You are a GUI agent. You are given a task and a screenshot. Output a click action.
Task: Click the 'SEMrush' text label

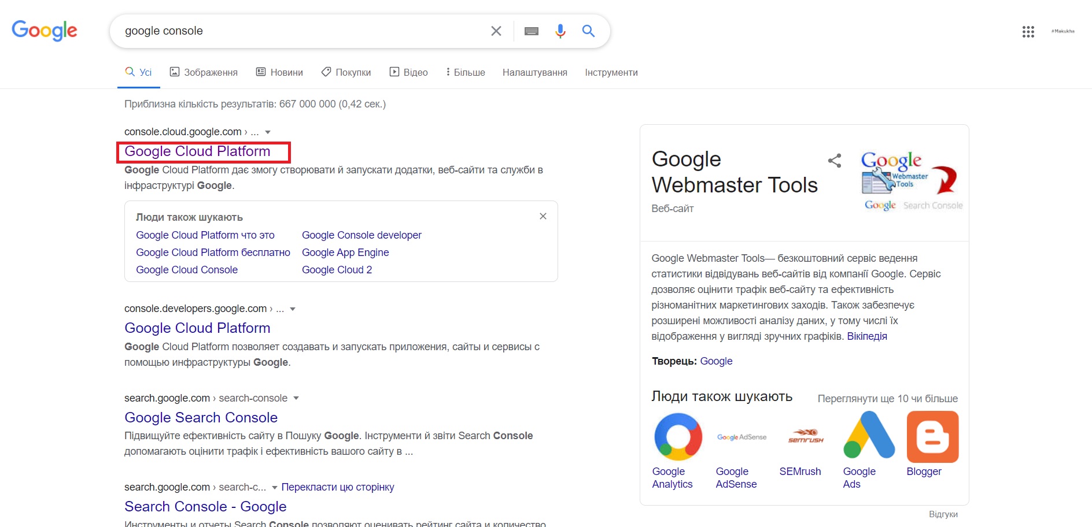click(x=800, y=472)
